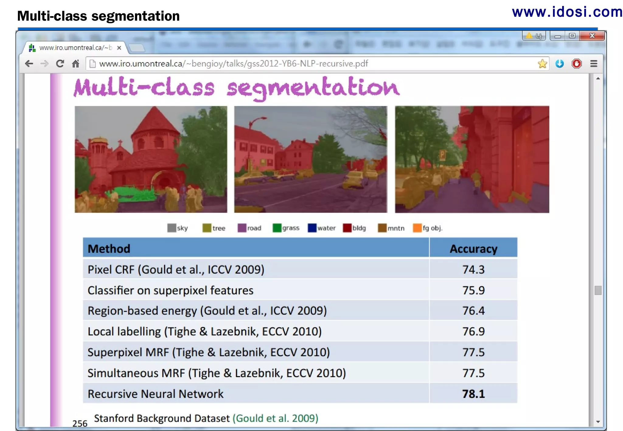Click the 76.4 accuracy value
The height and width of the screenshot is (431, 623).
pos(473,311)
